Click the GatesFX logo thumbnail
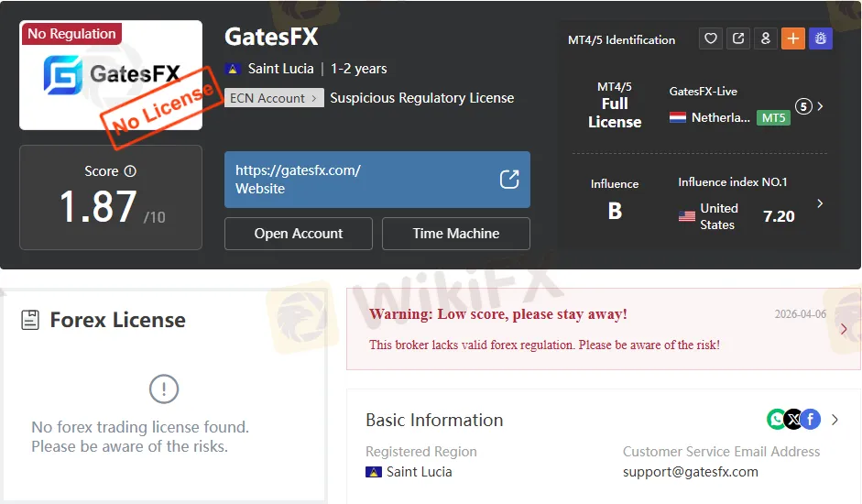This screenshot has width=862, height=504. pyautogui.click(x=111, y=75)
